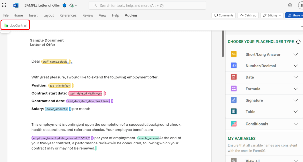This screenshot has height=162, width=303.
Task: Expand the Date section chevron
Action: (x=296, y=77)
